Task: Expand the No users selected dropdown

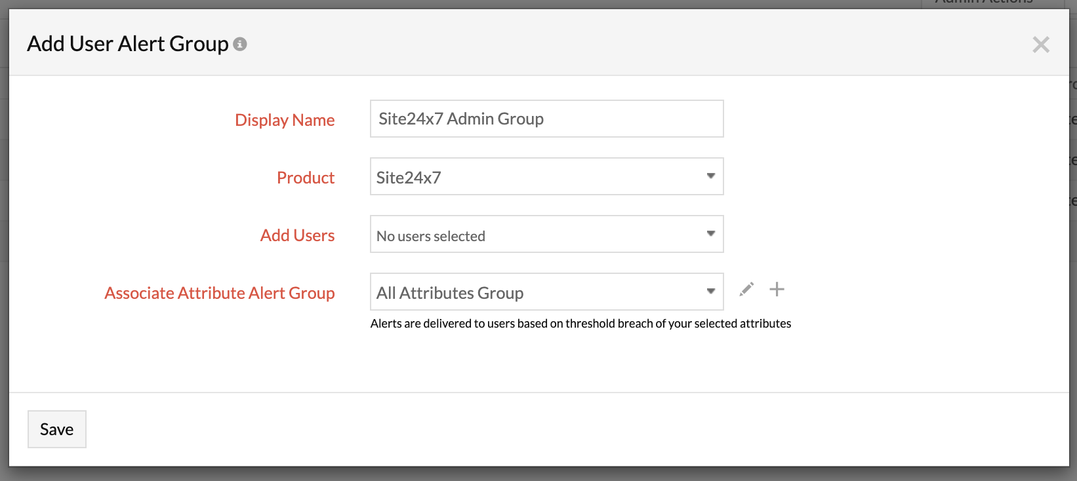Action: tap(538, 235)
